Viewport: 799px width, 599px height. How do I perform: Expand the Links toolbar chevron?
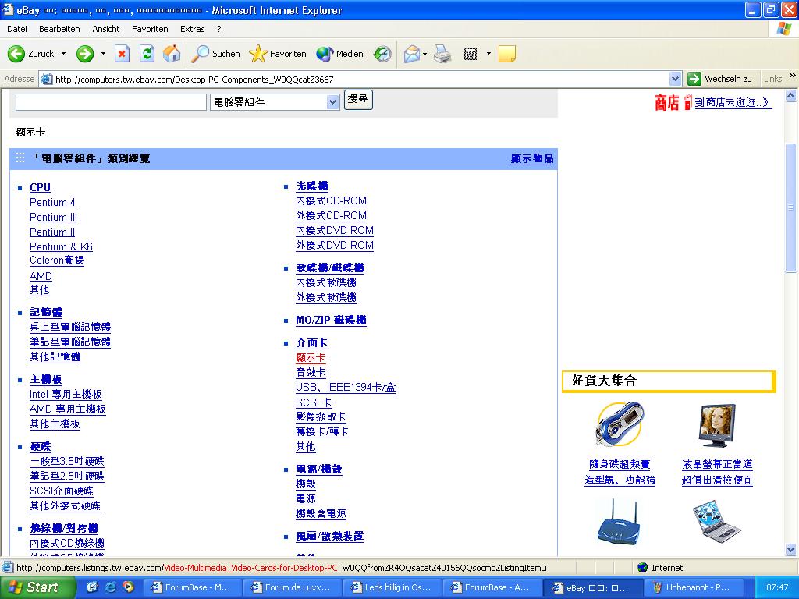(793, 76)
